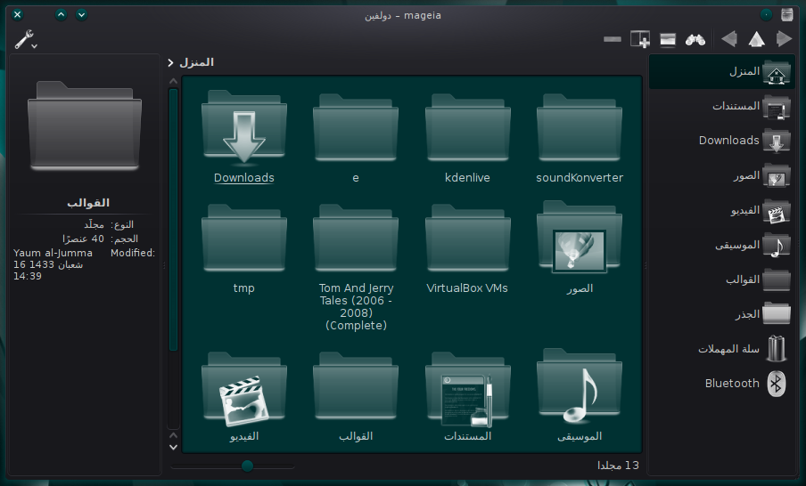Click the split view icon
This screenshot has width=806, height=486.
(x=668, y=39)
